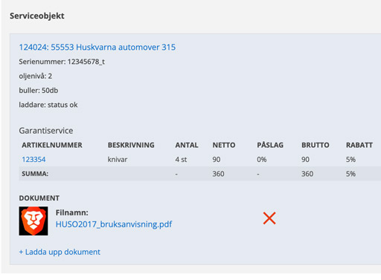This screenshot has width=381, height=280.
Task: Open the Brave lion document thumbnail
Action: click(33, 221)
